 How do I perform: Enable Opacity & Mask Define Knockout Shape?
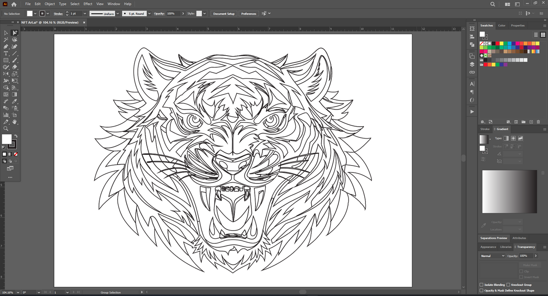pos(481,290)
